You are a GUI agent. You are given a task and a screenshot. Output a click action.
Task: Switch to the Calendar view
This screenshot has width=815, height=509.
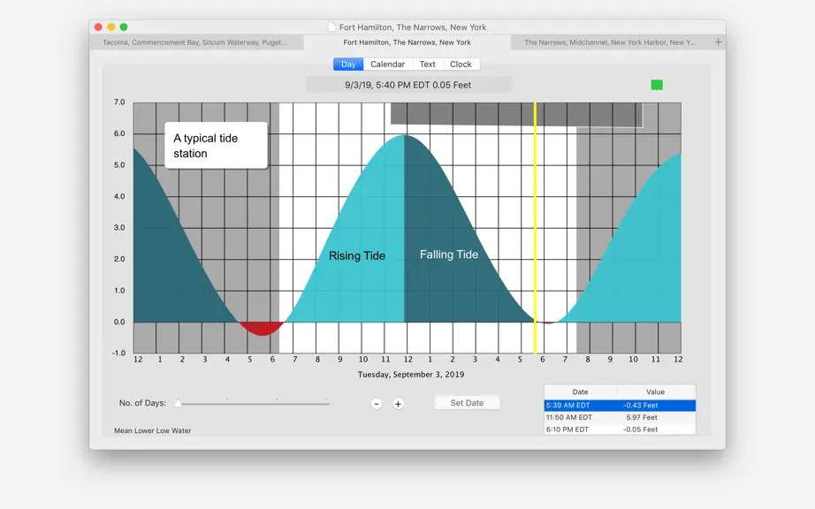388,64
